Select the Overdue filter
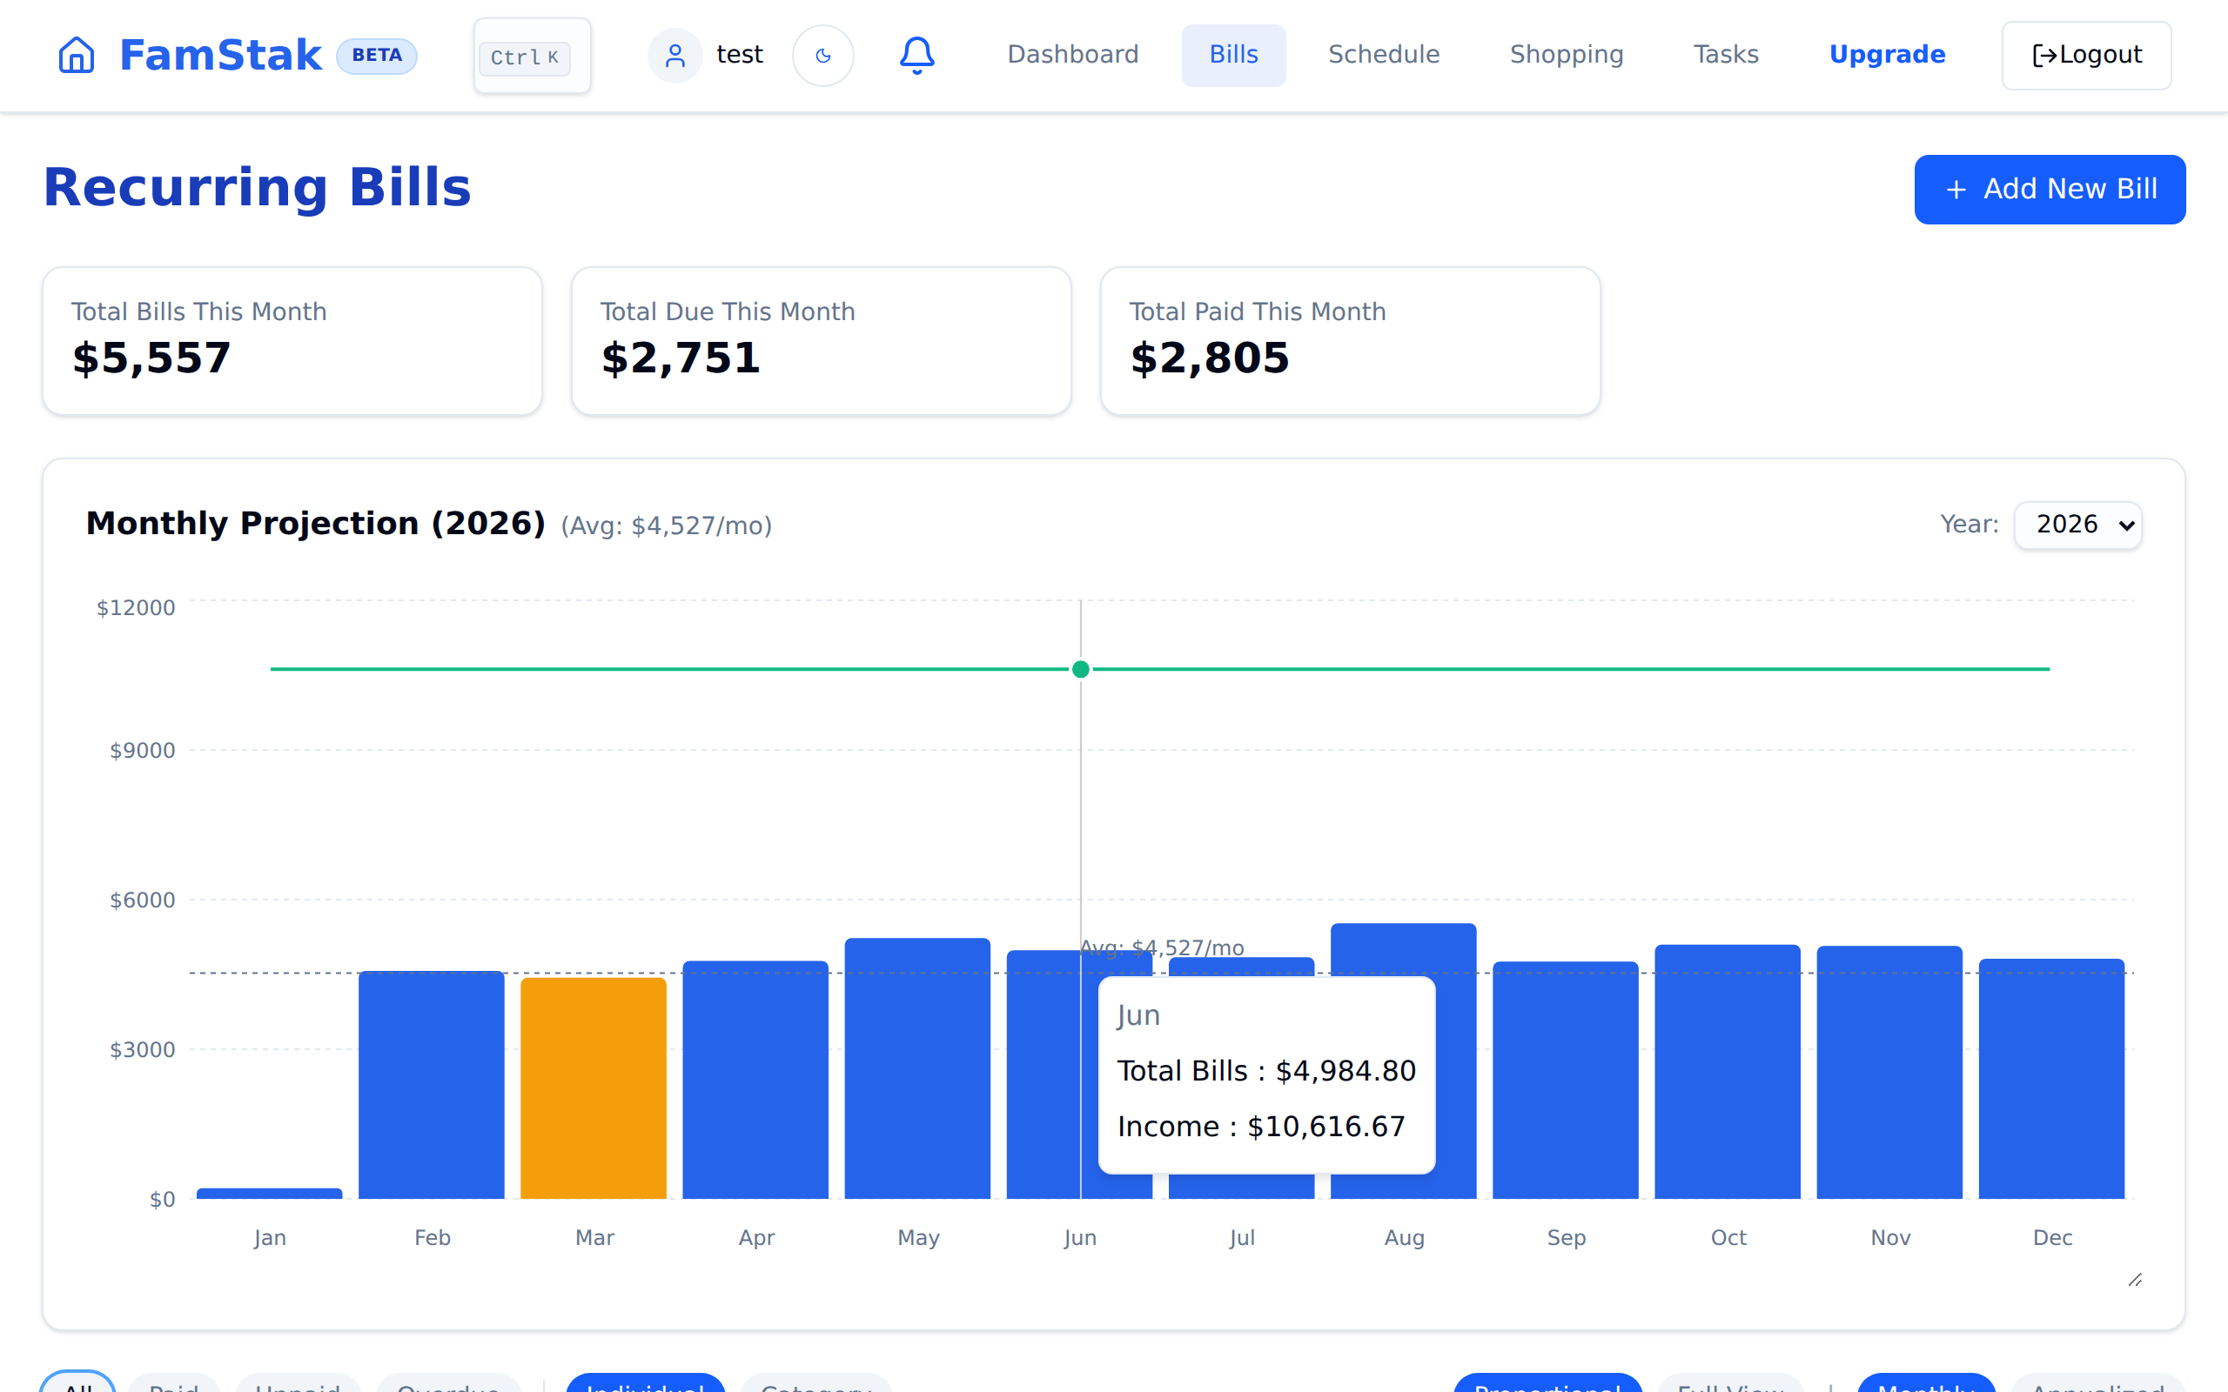2228x1392 pixels. coord(447,1388)
